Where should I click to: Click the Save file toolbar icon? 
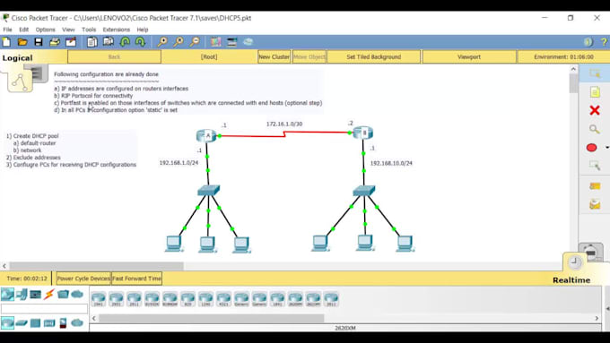tap(38, 42)
